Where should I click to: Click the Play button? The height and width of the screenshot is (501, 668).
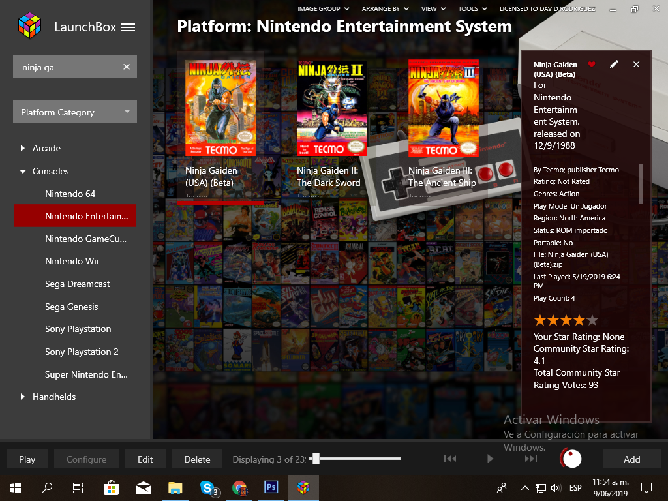coord(27,459)
